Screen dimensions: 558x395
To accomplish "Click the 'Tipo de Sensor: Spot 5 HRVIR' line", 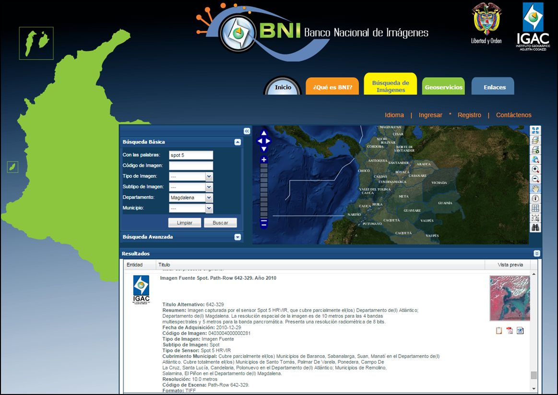I will click(x=197, y=350).
